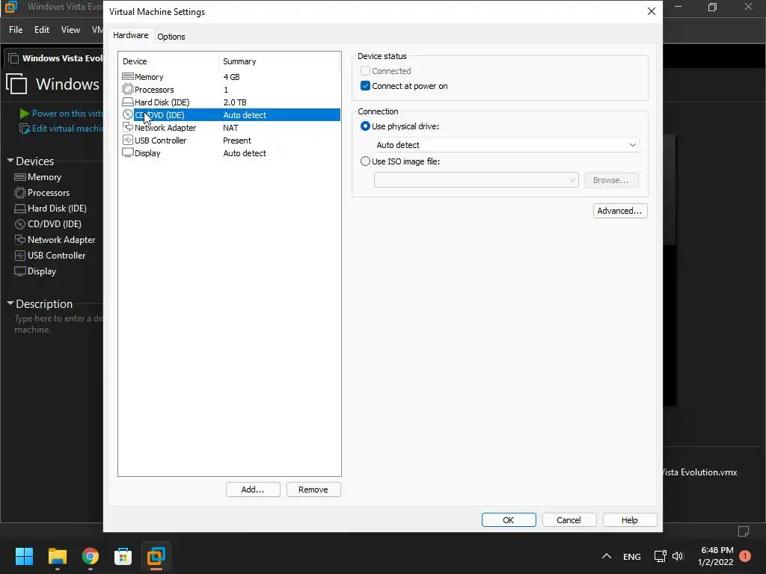766x574 pixels.
Task: Select Use physical drive radio button
Action: [x=365, y=126]
